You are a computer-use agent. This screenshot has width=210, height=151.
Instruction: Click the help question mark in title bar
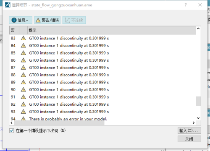point(186,5)
